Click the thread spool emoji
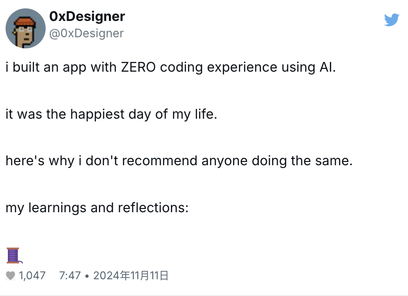 coord(13,256)
